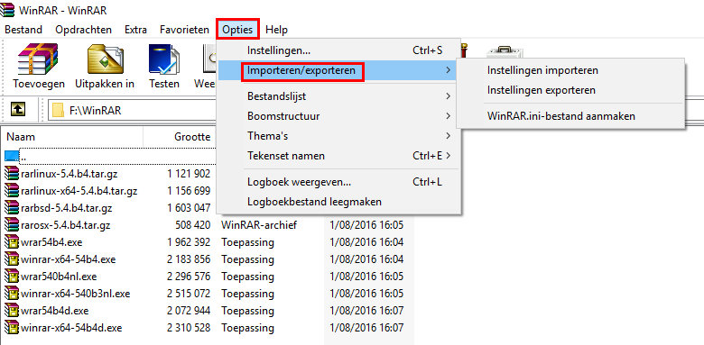Image resolution: width=704 pixels, height=345 pixels.
Task: Close the open Opties menu
Action: click(238, 30)
